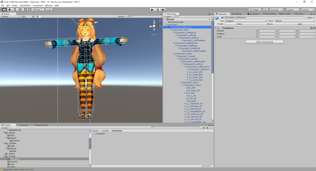Click the warning icon in status bar

[2, 169]
